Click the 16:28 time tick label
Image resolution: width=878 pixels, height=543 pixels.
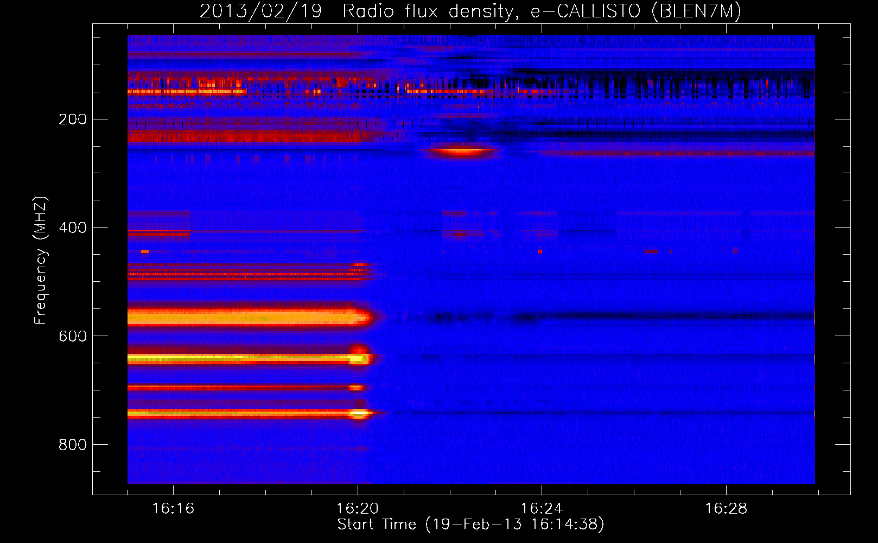726,509
